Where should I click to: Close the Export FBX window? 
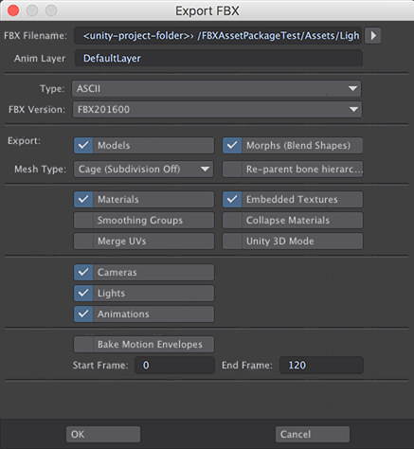click(x=13, y=10)
